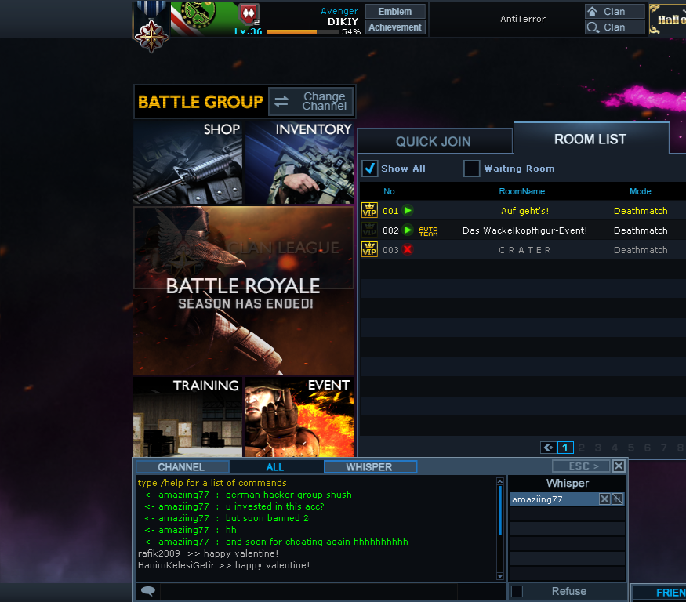The width and height of the screenshot is (686, 602).
Task: Select room C R A T E R
Action: [524, 250]
